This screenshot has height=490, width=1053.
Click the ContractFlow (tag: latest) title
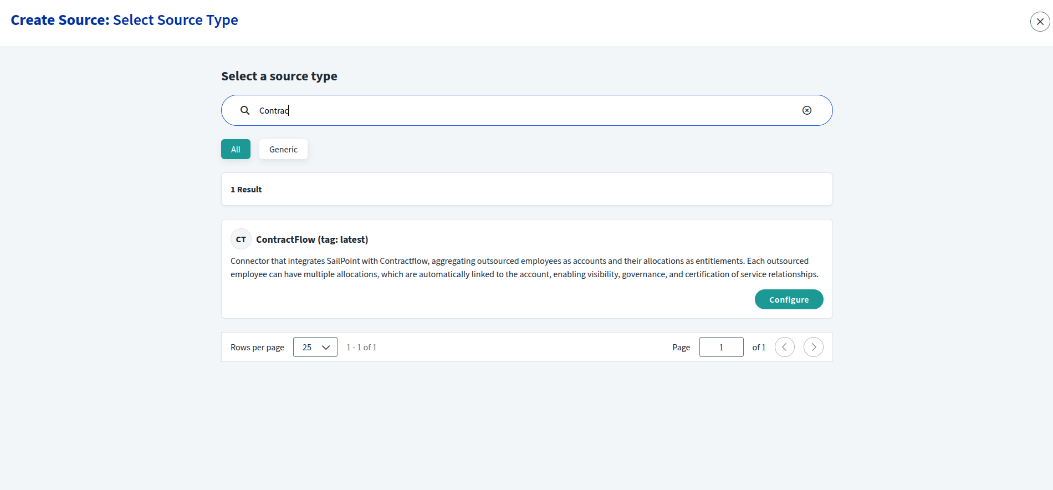(311, 239)
